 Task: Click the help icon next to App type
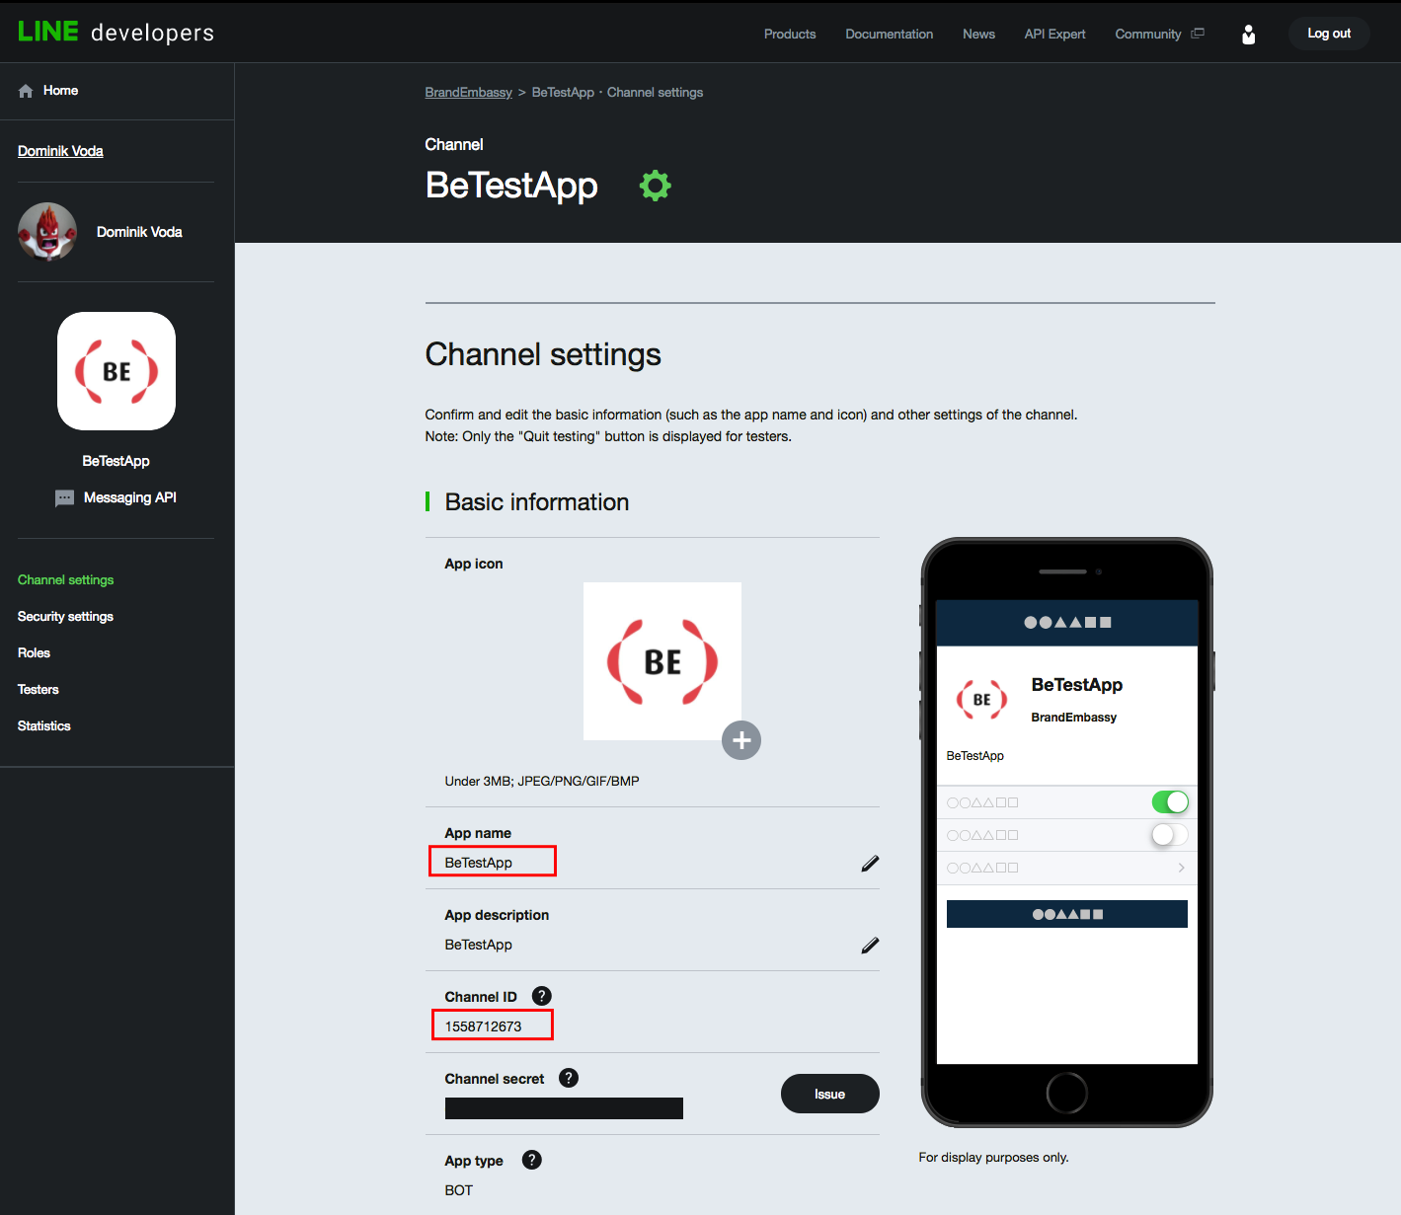pos(532,1160)
